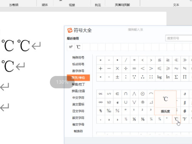Open the 希腊/拉丁 category
The image size is (192, 144).
click(x=78, y=84)
